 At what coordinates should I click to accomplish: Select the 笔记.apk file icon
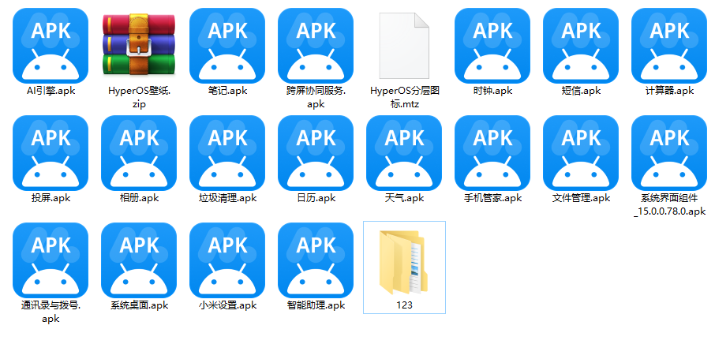point(227,45)
